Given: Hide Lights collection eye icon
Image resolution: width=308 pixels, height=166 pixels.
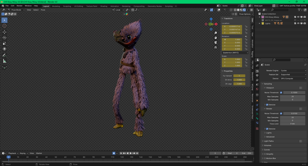Looking at the screenshot, I should [x=298, y=23].
